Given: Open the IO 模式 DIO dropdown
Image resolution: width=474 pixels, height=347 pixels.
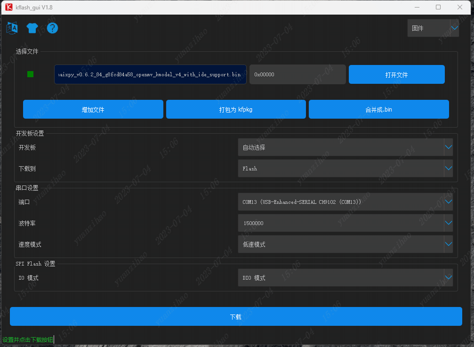Looking at the screenshot, I should tap(345, 277).
